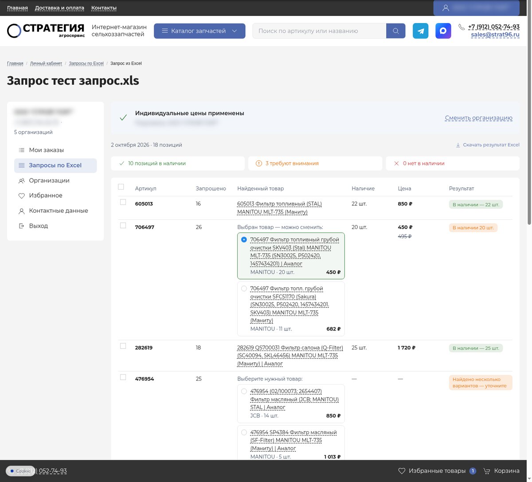Viewport: 532px width, 482px height.
Task: Click the sales@strat96.ru email link
Action: [x=495, y=35]
